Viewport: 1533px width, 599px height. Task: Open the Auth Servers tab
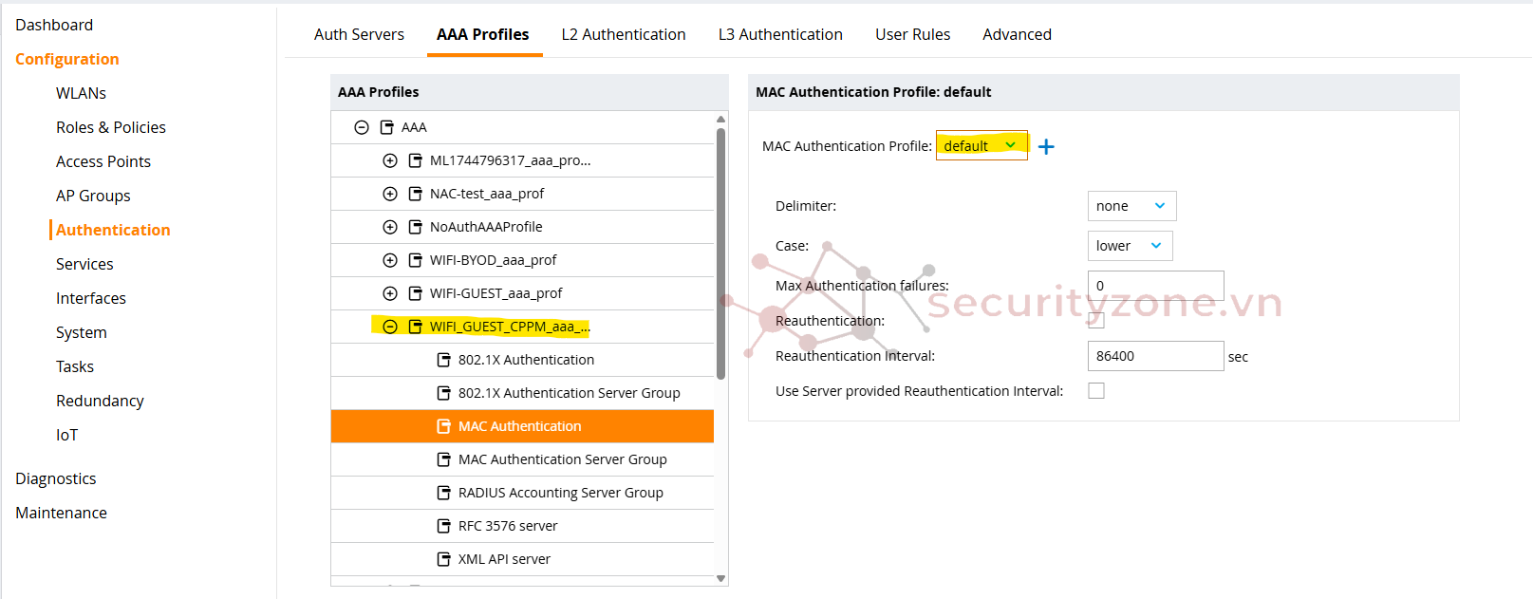point(359,34)
